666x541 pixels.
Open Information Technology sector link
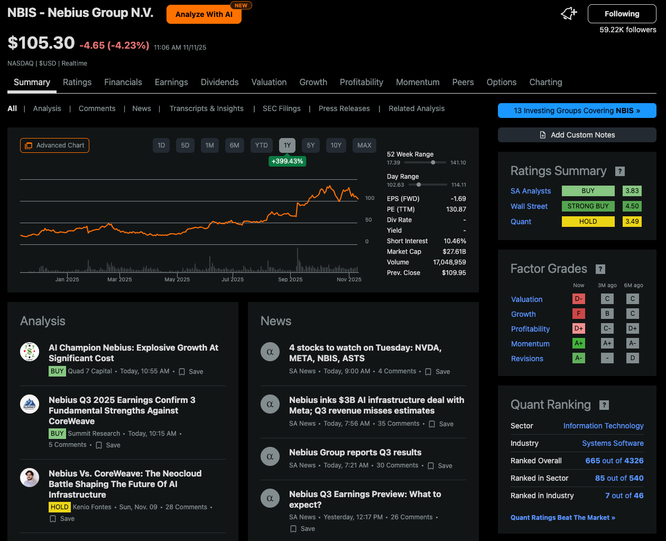click(x=603, y=426)
